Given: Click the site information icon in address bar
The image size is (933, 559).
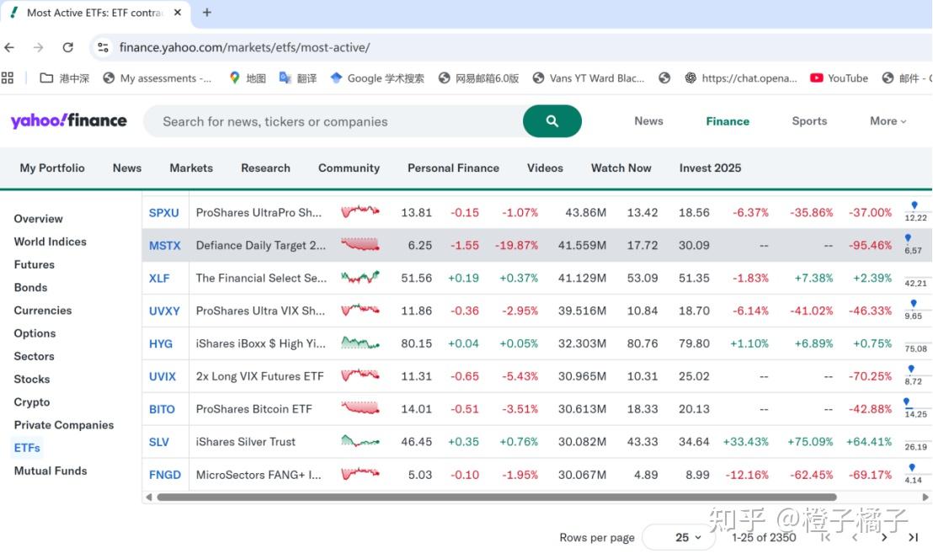Looking at the screenshot, I should 103,47.
